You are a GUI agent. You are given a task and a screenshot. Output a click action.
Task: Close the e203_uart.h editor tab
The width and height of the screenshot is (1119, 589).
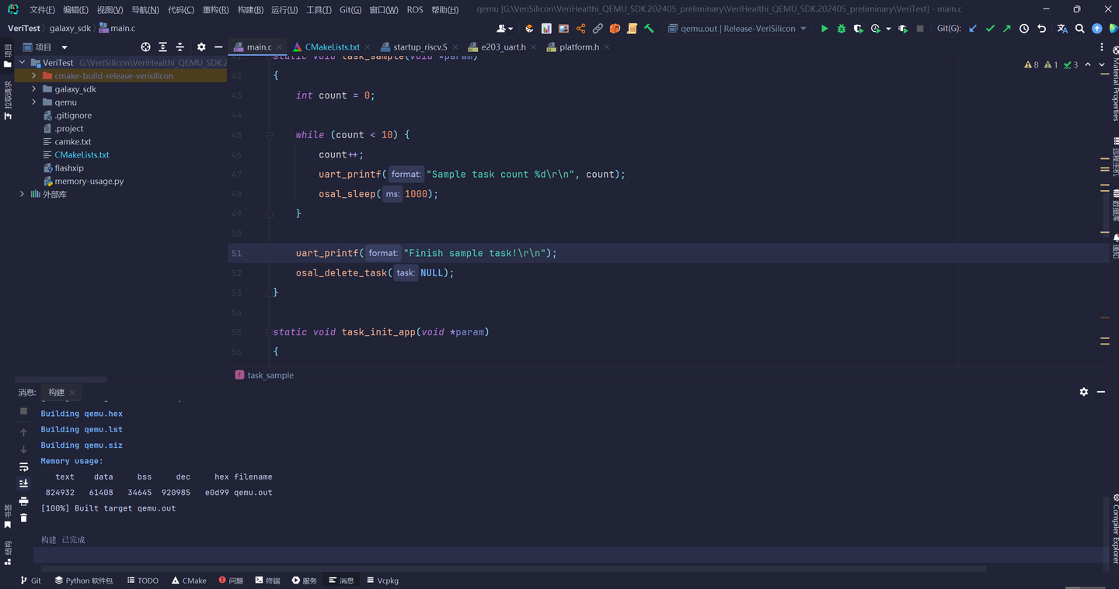[534, 47]
